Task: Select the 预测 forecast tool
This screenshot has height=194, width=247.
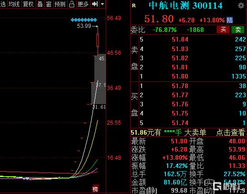Action: (60, 4)
